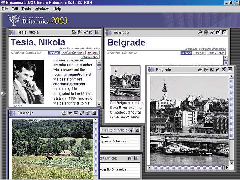Screen dimensions: 240x180
Task: Open the File menu
Action: click(4, 9)
